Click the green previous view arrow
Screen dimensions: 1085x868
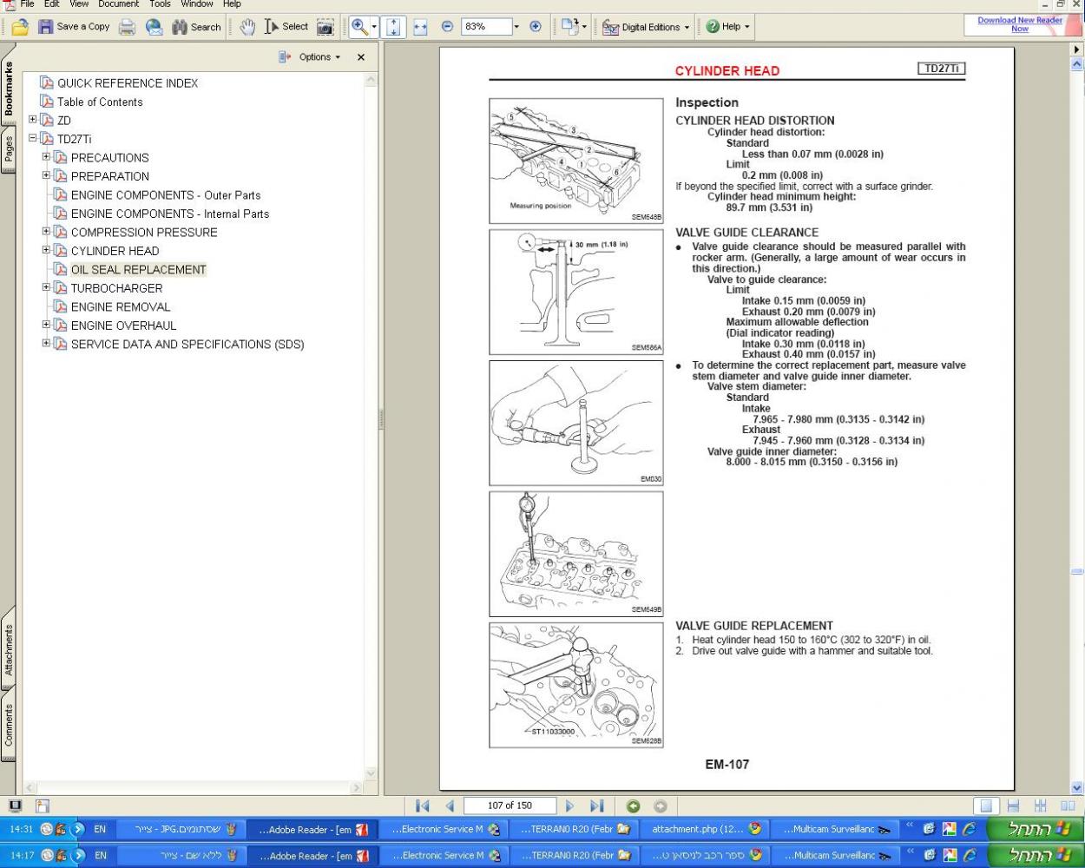[x=633, y=806]
